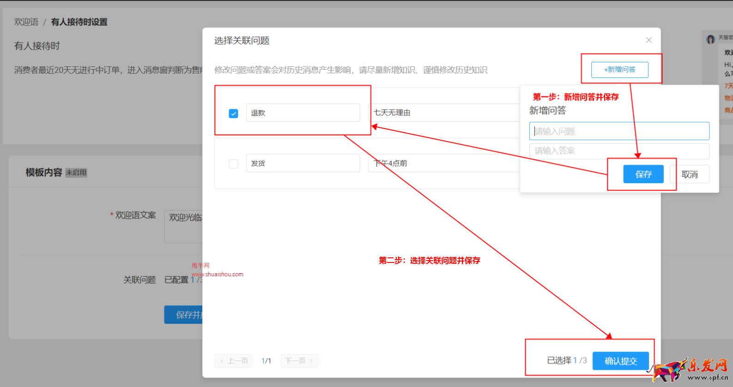Submit selection with 确认提交 button
The width and height of the screenshot is (733, 387).
coord(620,361)
